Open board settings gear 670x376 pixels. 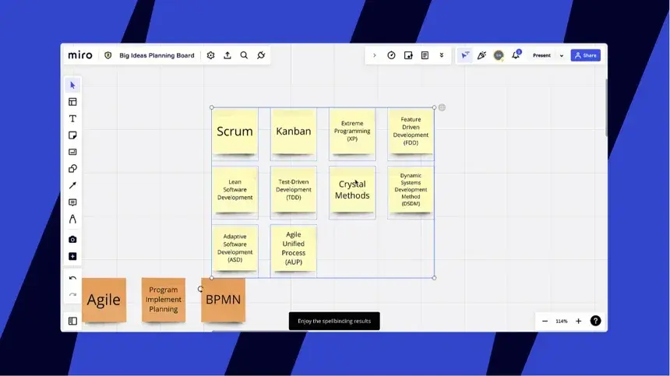coord(210,55)
